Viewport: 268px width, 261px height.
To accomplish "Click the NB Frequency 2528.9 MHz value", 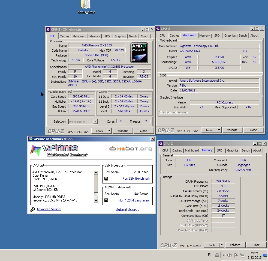I will click(243, 170).
